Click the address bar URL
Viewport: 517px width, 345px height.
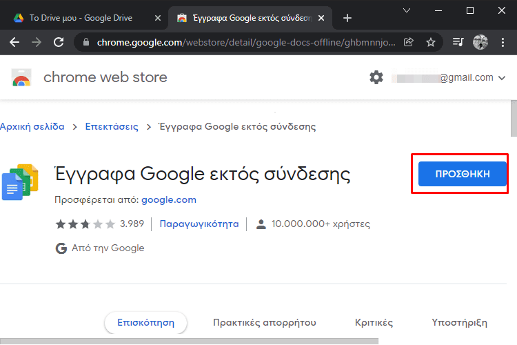coord(246,42)
